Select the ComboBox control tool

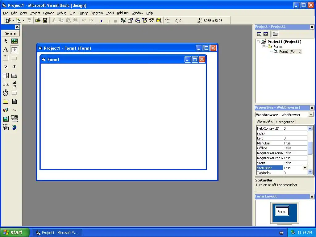[6, 76]
